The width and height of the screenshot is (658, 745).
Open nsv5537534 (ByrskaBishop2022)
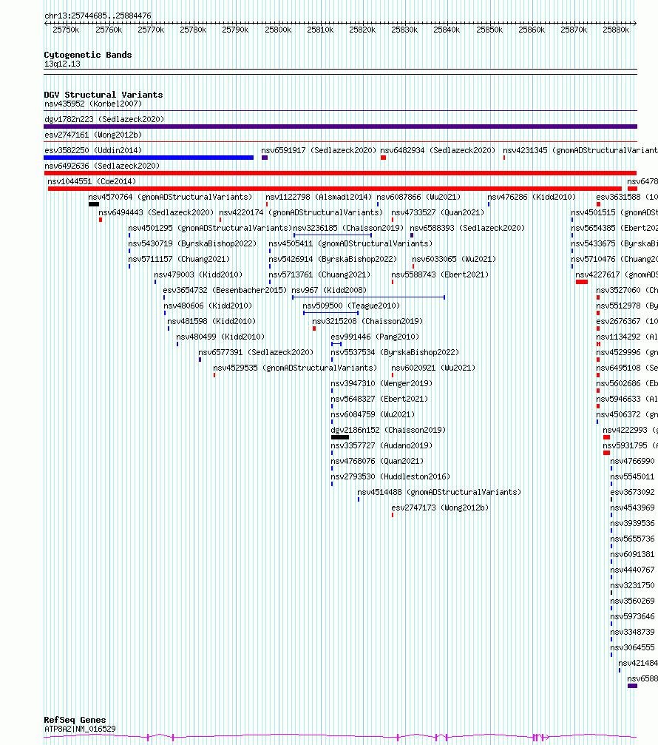tap(395, 352)
